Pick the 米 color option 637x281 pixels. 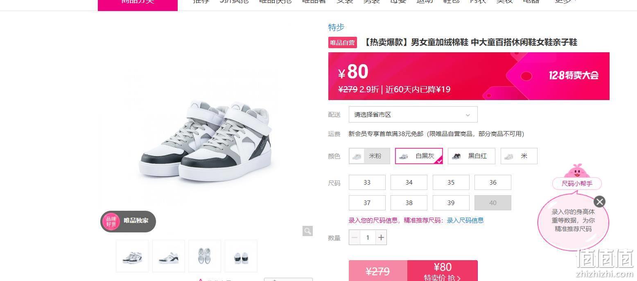(519, 156)
